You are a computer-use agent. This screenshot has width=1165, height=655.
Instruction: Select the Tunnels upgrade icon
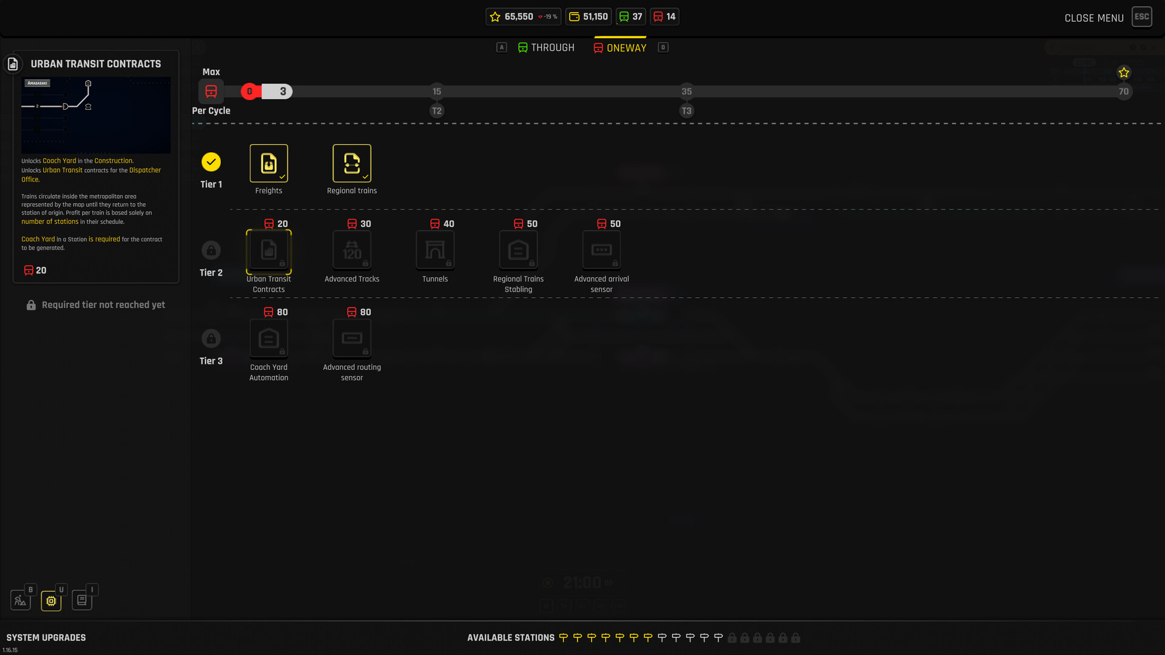click(435, 250)
